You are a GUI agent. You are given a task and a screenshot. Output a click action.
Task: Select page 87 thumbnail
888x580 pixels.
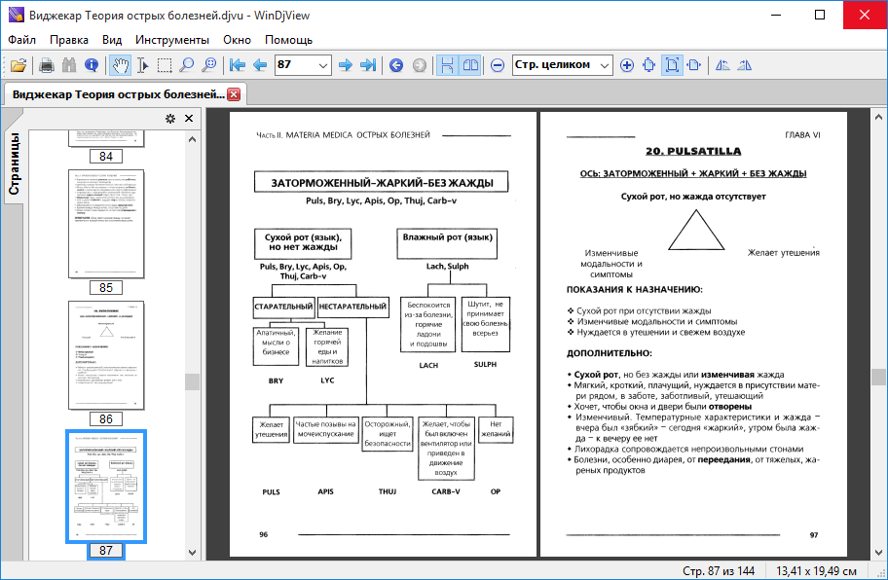(x=106, y=486)
